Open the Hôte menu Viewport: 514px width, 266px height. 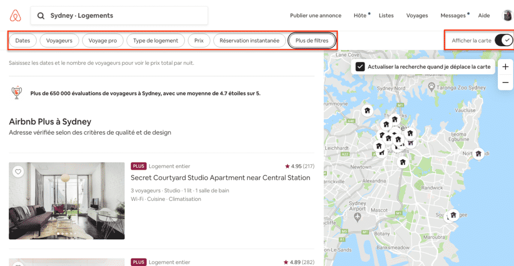(x=360, y=16)
